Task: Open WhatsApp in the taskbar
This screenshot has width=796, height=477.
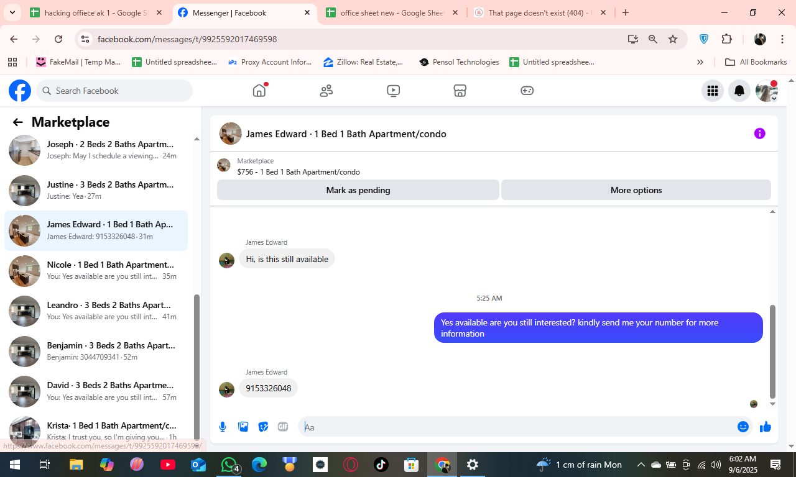Action: (x=229, y=465)
